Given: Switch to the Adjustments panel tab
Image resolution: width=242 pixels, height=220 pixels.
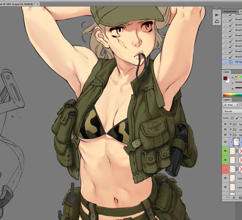Looking at the screenshot, I should [x=230, y=11].
